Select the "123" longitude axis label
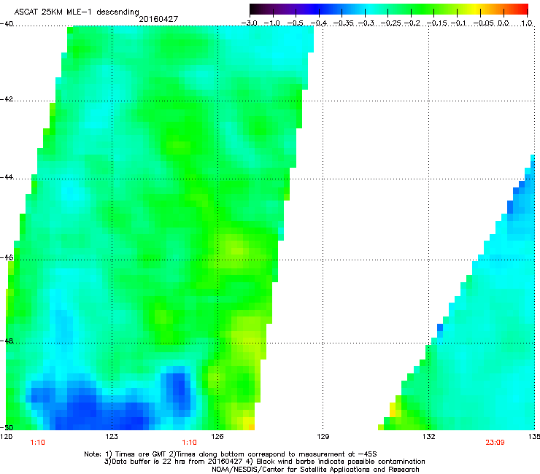 (x=112, y=437)
